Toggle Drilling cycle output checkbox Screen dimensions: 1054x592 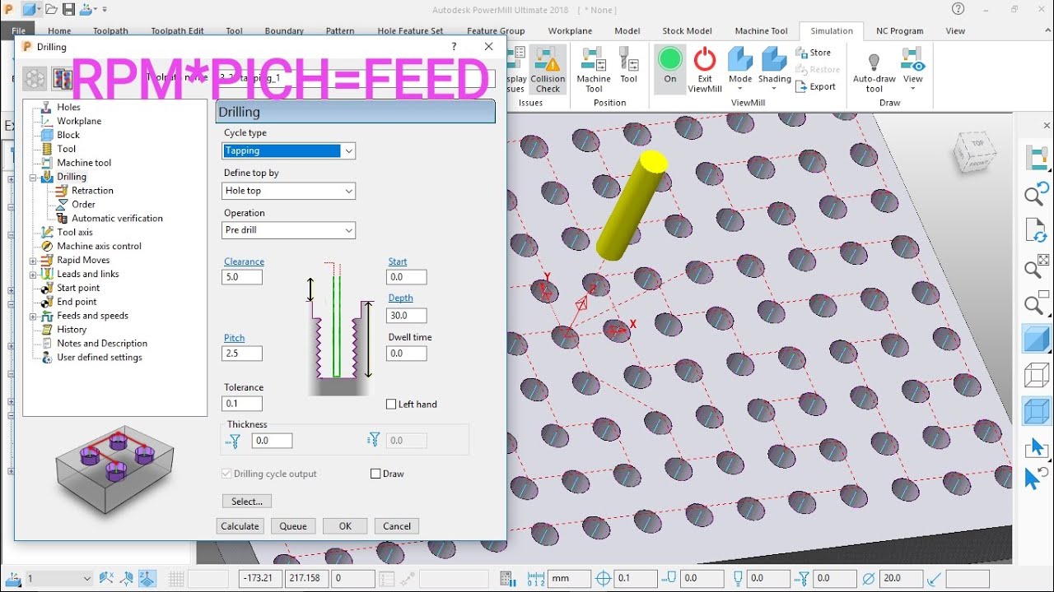point(227,474)
